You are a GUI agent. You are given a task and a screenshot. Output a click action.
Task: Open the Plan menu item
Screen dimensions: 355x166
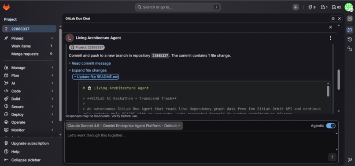click(x=29, y=75)
